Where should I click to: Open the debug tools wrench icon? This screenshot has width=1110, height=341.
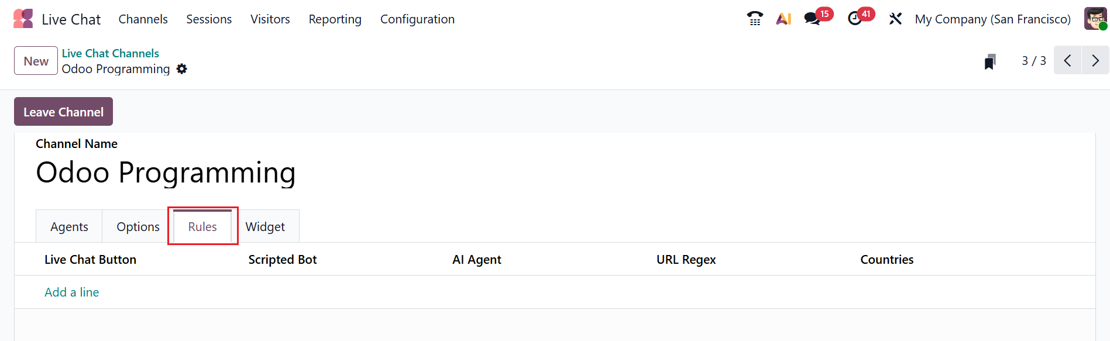pos(895,19)
